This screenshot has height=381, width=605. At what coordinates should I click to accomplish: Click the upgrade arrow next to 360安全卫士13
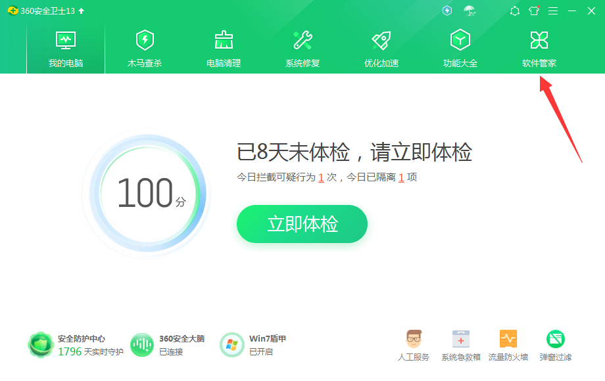[x=82, y=11]
